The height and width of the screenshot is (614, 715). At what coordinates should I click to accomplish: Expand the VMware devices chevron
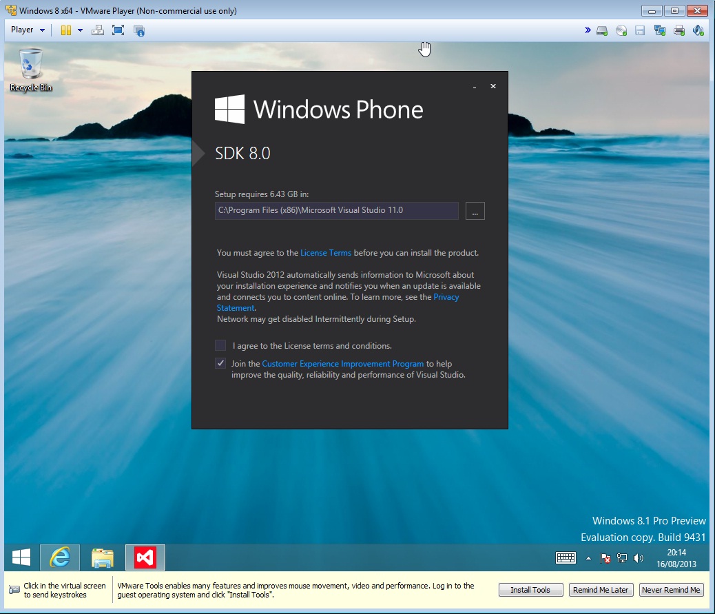[x=588, y=30]
